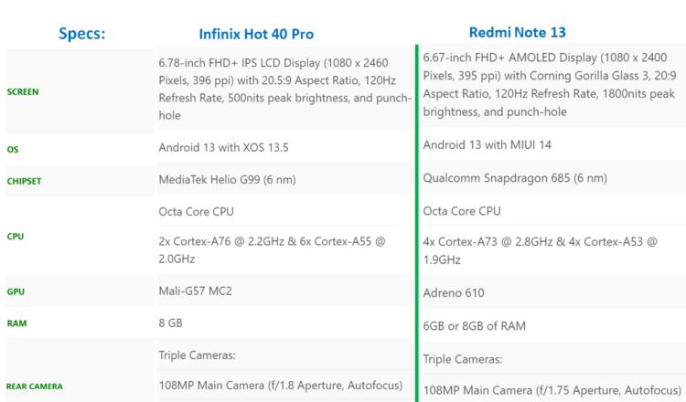This screenshot has height=402, width=686.
Task: Click the CPU row label
Action: pyautogui.click(x=16, y=237)
